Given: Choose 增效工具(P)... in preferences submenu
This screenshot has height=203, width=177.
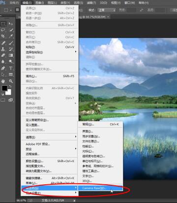Looking at the screenshot, I should pyautogui.click(x=100, y=171).
